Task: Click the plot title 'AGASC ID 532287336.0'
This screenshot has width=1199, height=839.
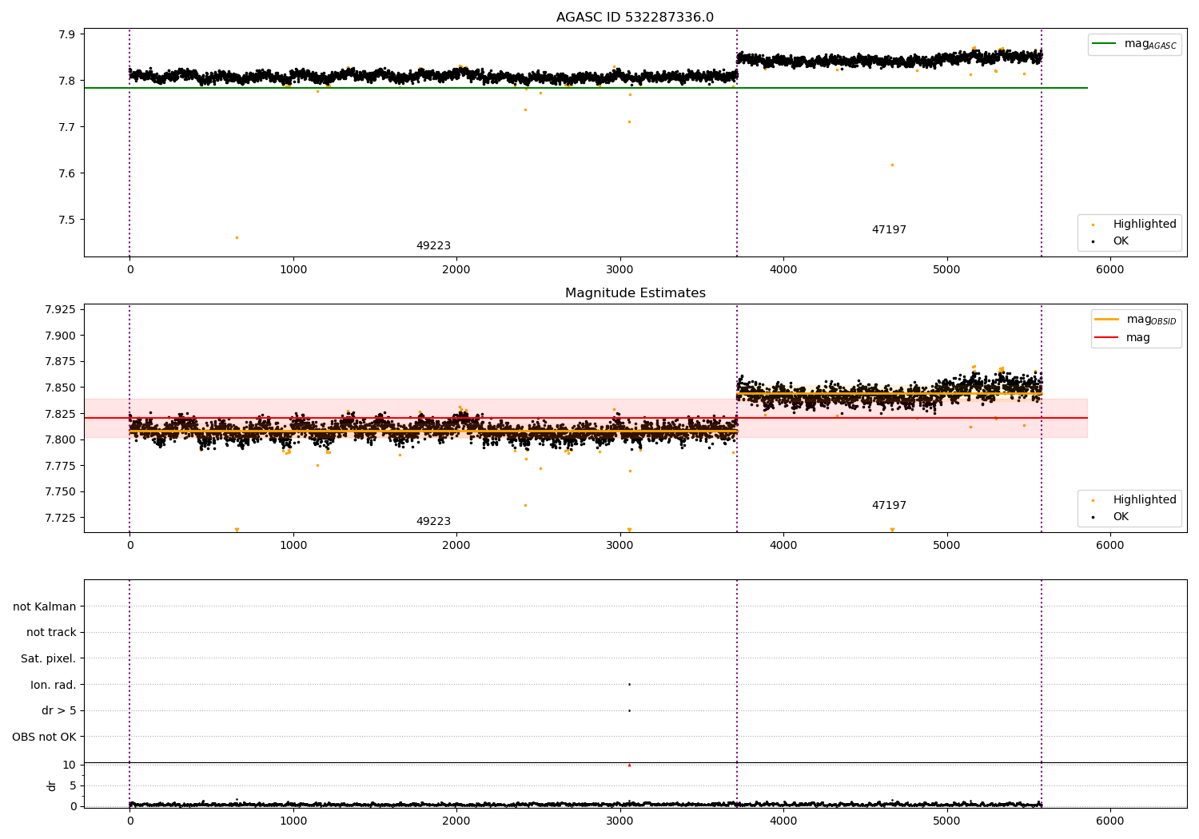Action: pyautogui.click(x=635, y=18)
